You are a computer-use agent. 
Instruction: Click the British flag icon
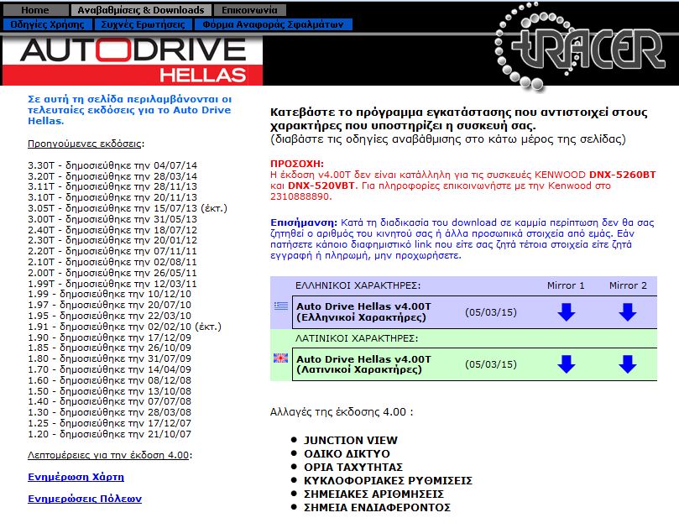pos(281,358)
